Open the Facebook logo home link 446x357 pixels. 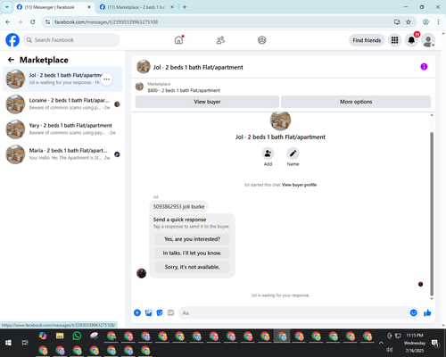[x=12, y=40]
